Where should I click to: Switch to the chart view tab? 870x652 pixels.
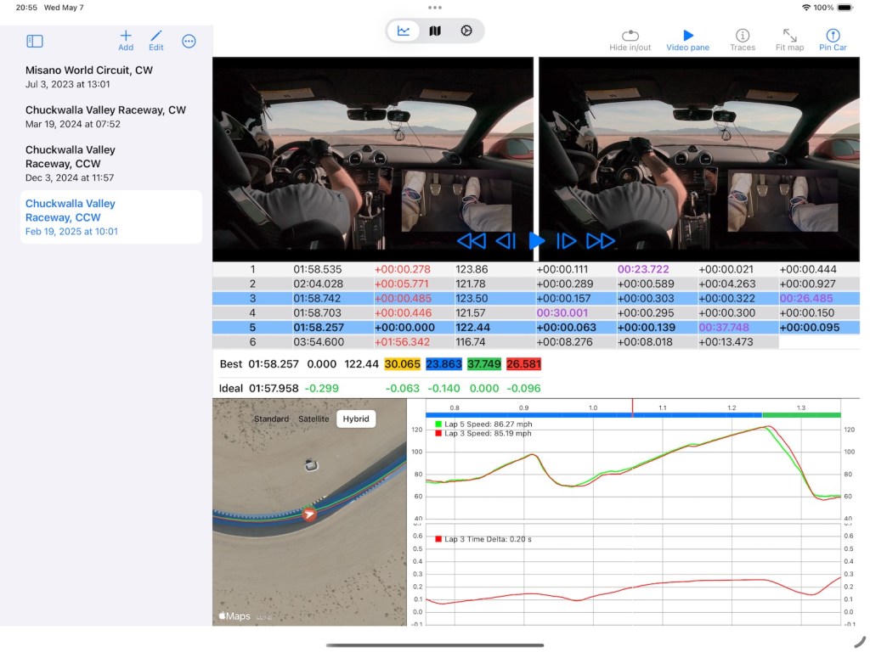pyautogui.click(x=404, y=31)
